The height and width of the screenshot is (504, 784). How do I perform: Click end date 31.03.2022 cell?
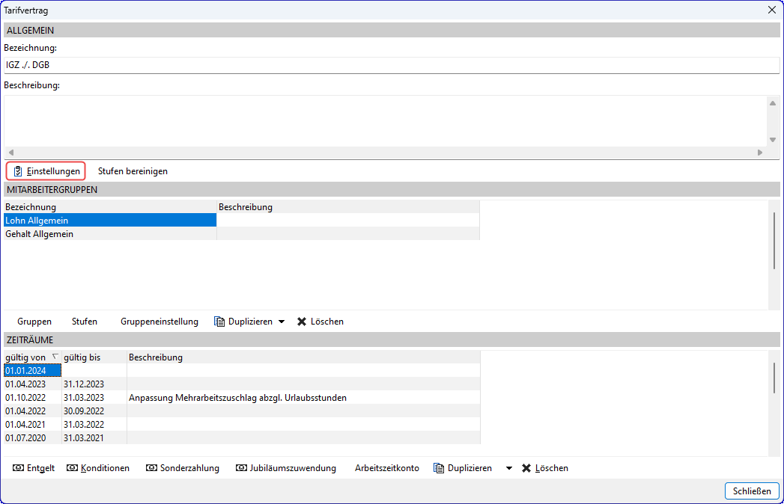tap(94, 425)
